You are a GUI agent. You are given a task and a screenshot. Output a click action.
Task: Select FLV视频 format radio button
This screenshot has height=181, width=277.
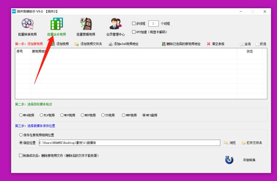pyautogui.click(x=42, y=115)
